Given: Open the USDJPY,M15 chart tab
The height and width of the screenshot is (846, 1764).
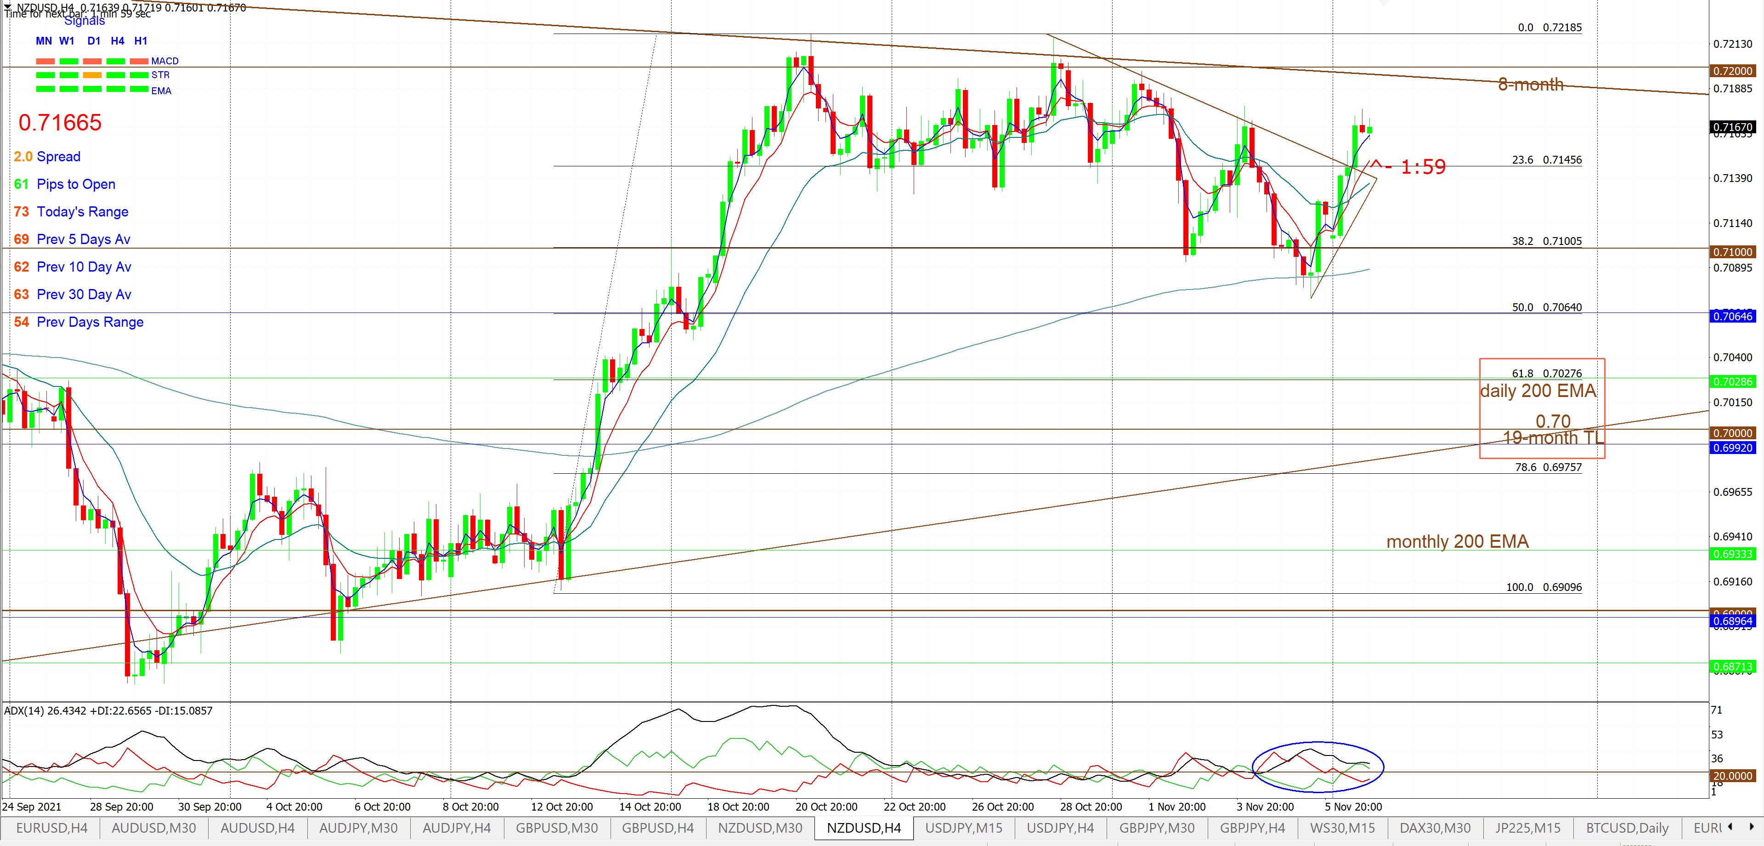Looking at the screenshot, I should tap(963, 828).
